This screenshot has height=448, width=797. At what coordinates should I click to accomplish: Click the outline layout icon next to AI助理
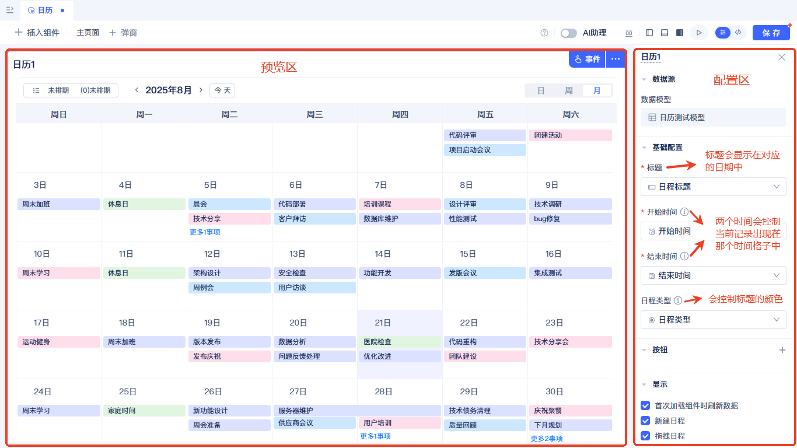(x=629, y=33)
